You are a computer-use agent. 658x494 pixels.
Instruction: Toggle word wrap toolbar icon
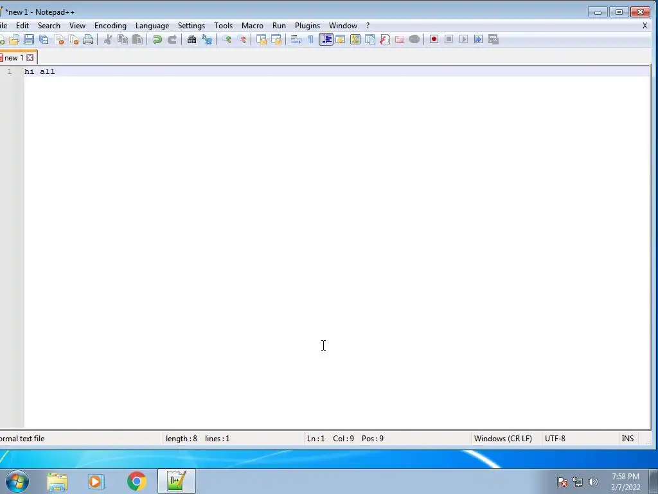pyautogui.click(x=296, y=39)
